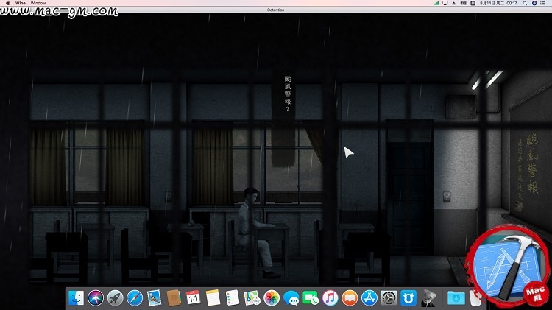Image resolution: width=552 pixels, height=310 pixels.
Task: Open the Apple menu
Action: pos(8,3)
